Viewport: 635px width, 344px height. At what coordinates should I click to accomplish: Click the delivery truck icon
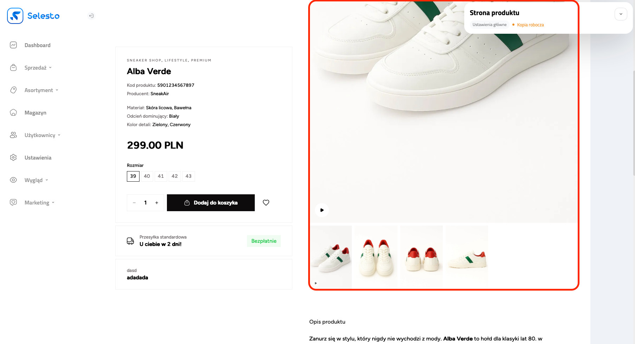(x=130, y=241)
